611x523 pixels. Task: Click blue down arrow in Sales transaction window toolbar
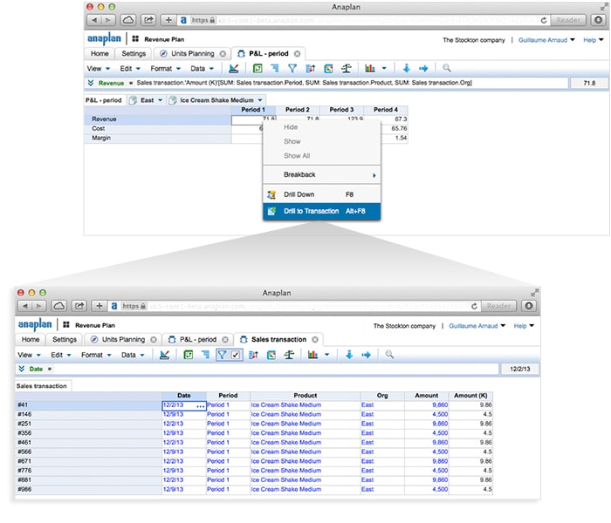349,355
